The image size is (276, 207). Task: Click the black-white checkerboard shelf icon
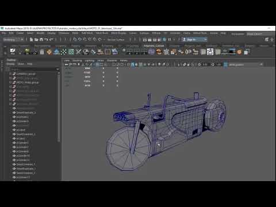(64, 52)
